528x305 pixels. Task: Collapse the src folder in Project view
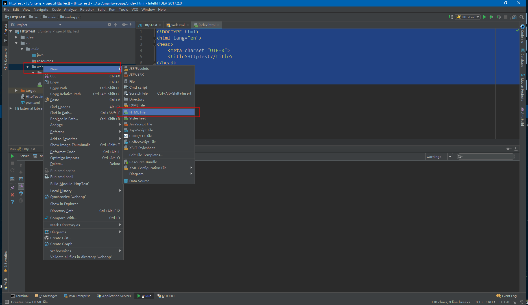[x=16, y=43]
